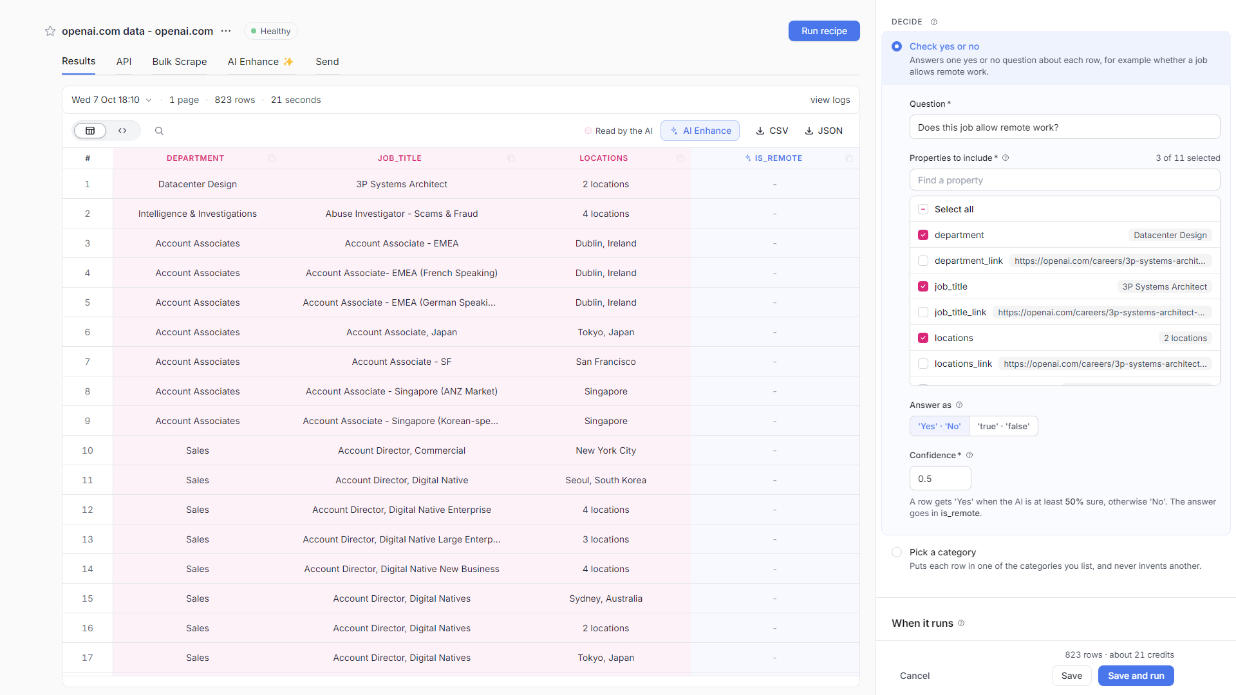This screenshot has height=695, width=1236.
Task: Uncheck the locations property checkbox
Action: (x=923, y=338)
